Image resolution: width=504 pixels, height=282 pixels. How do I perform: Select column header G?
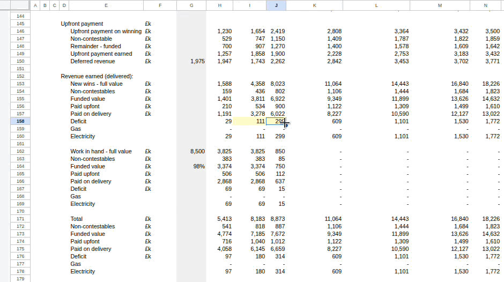point(191,5)
